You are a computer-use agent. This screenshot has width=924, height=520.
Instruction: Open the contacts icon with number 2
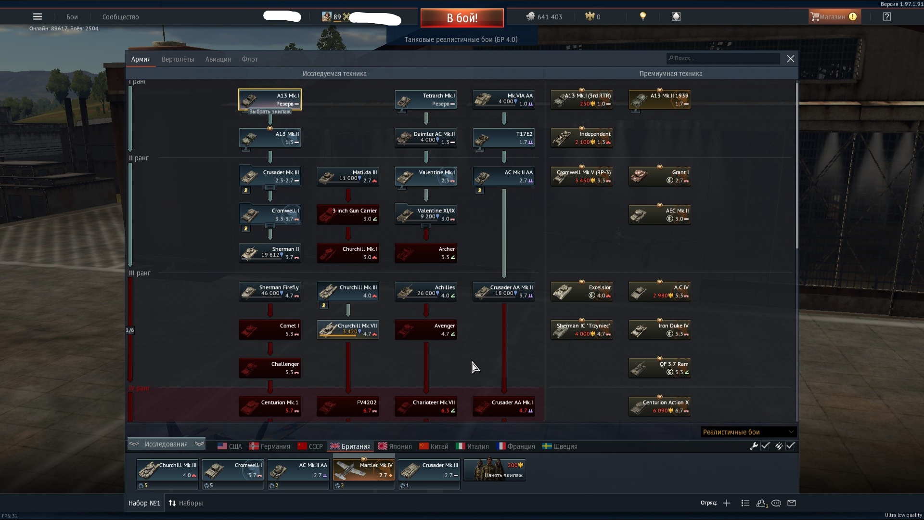pyautogui.click(x=762, y=503)
